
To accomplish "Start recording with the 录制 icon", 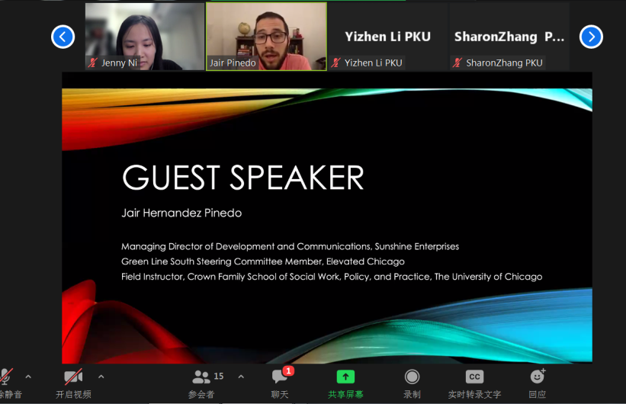I will point(412,377).
